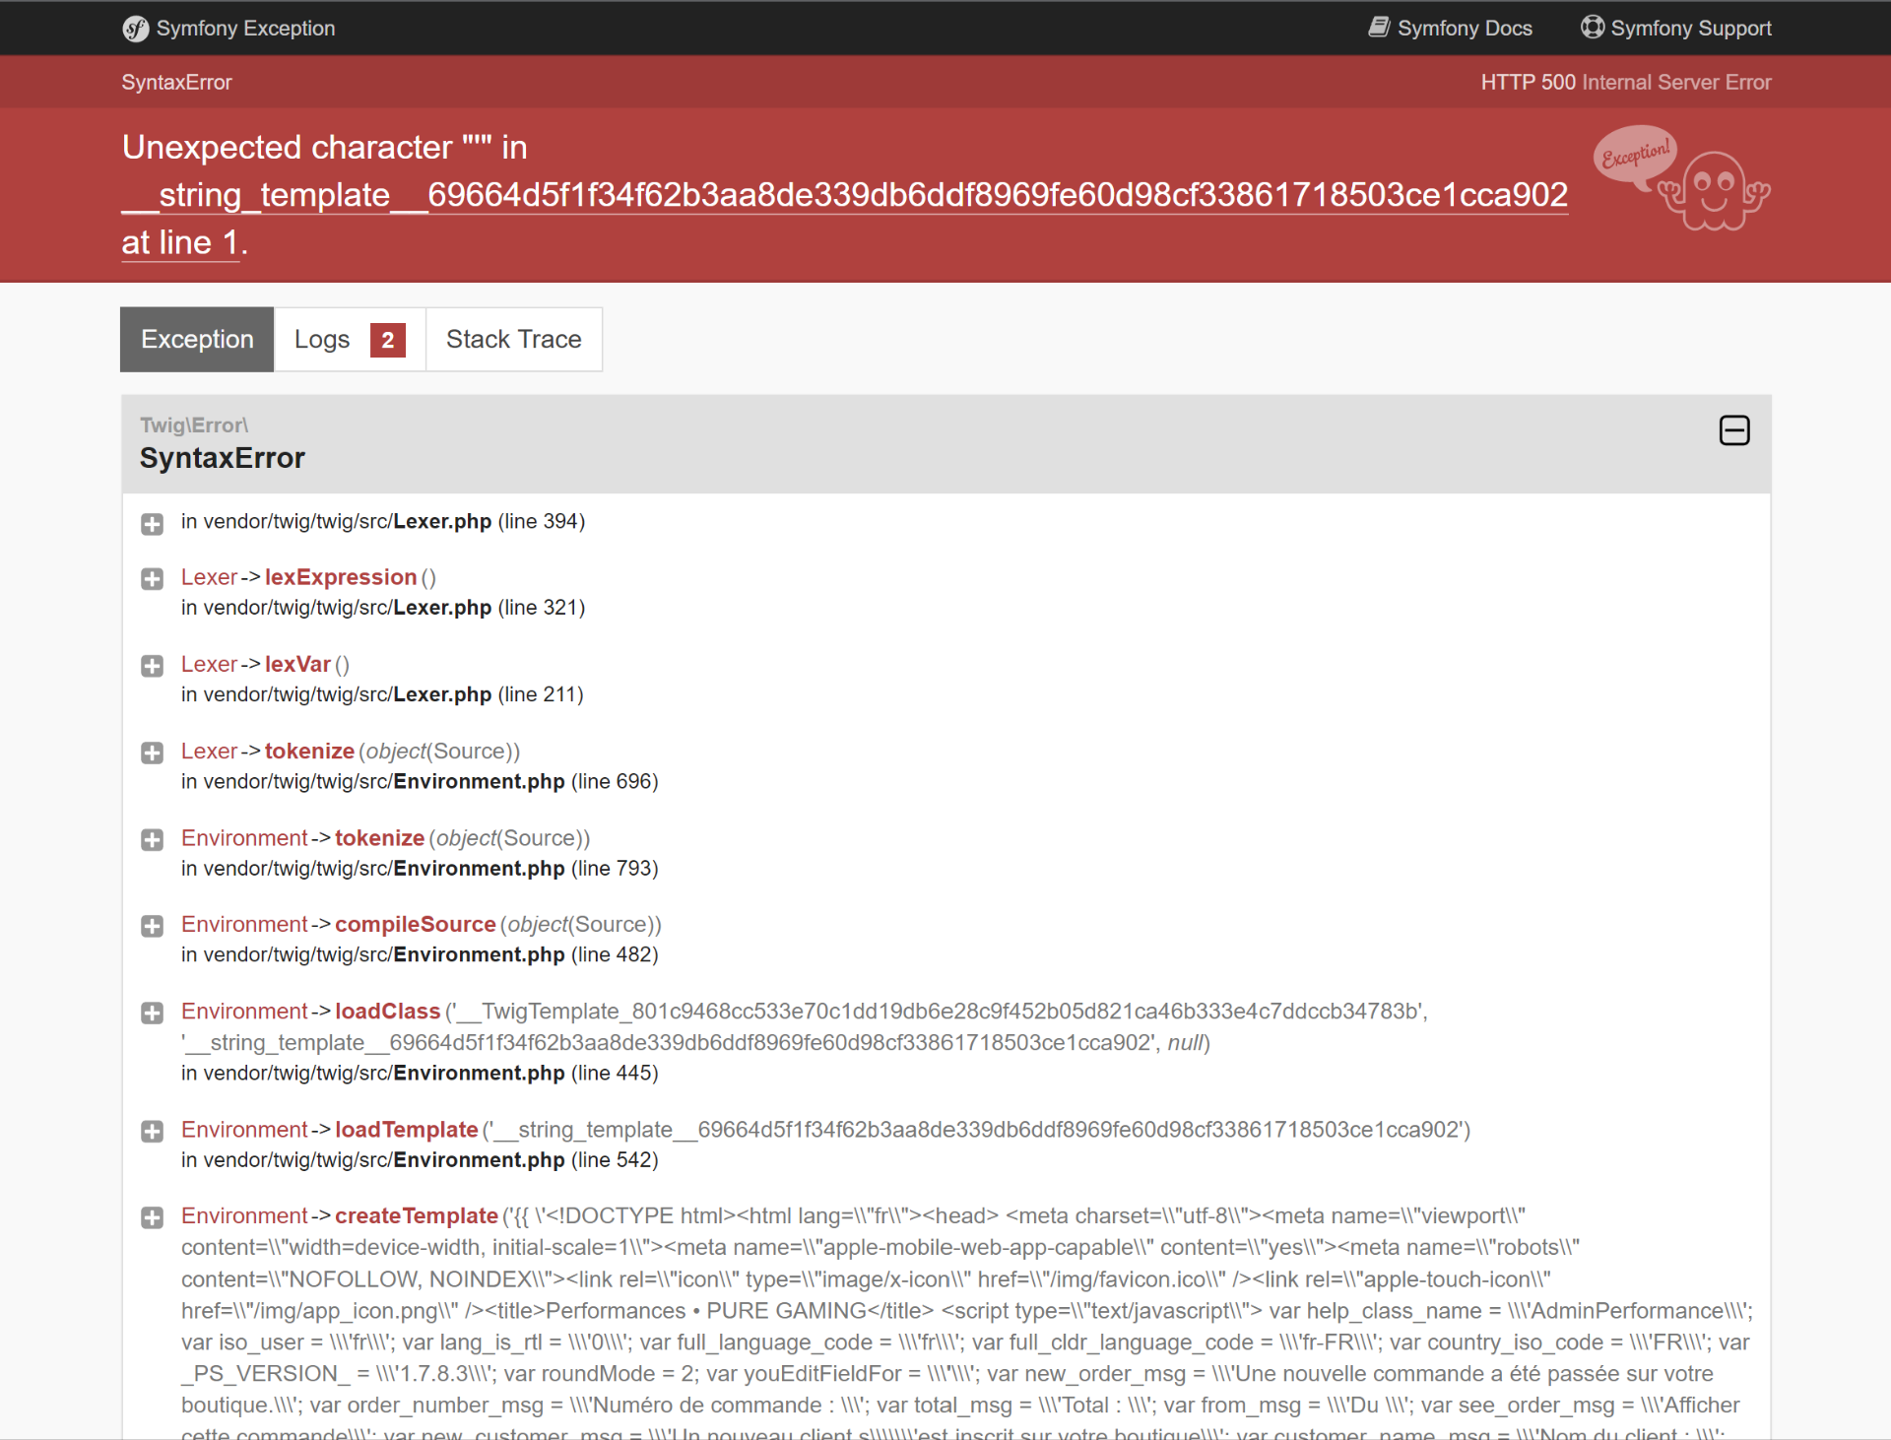Switch to the Logs tab
The width and height of the screenshot is (1891, 1440).
click(x=349, y=340)
